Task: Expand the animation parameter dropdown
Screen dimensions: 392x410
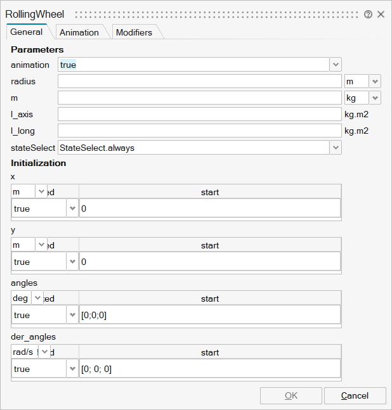Action: pyautogui.click(x=336, y=65)
